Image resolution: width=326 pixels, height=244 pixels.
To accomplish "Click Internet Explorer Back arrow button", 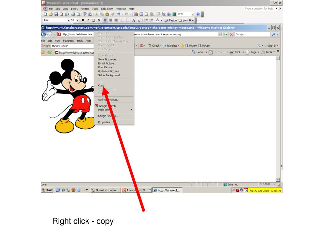I will pos(43,34).
